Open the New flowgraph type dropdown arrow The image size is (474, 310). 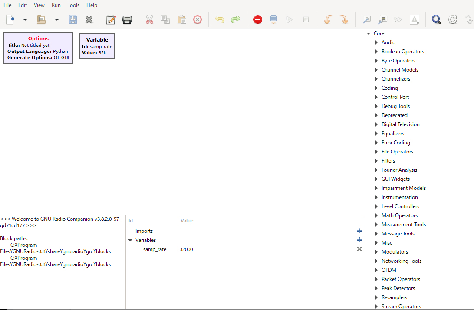(25, 20)
